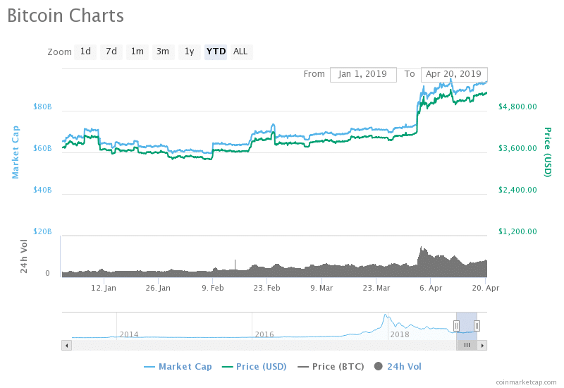Click the 20. Apr x-axis label

click(x=486, y=288)
